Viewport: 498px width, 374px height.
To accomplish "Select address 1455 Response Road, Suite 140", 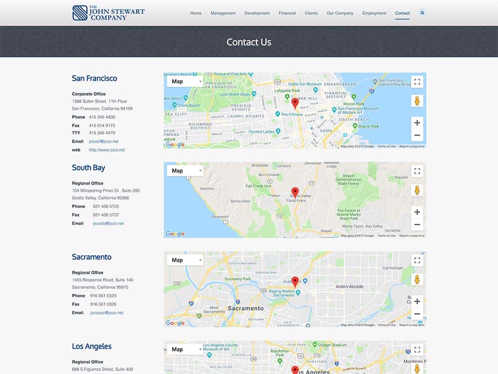I will click(x=103, y=280).
